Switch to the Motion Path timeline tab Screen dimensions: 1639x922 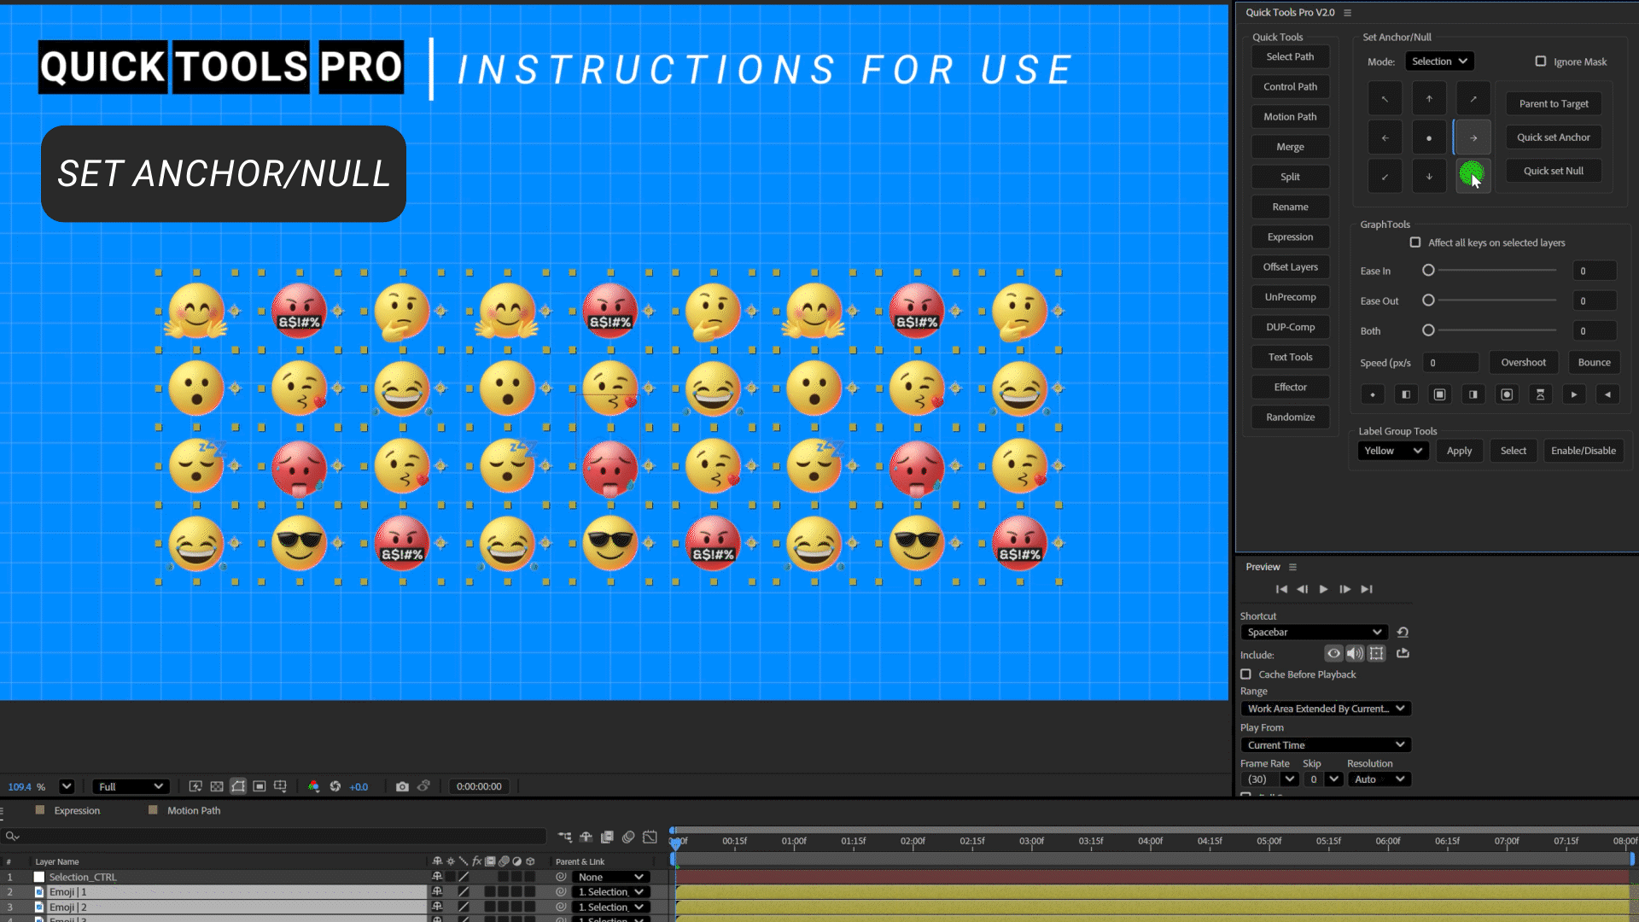click(193, 810)
